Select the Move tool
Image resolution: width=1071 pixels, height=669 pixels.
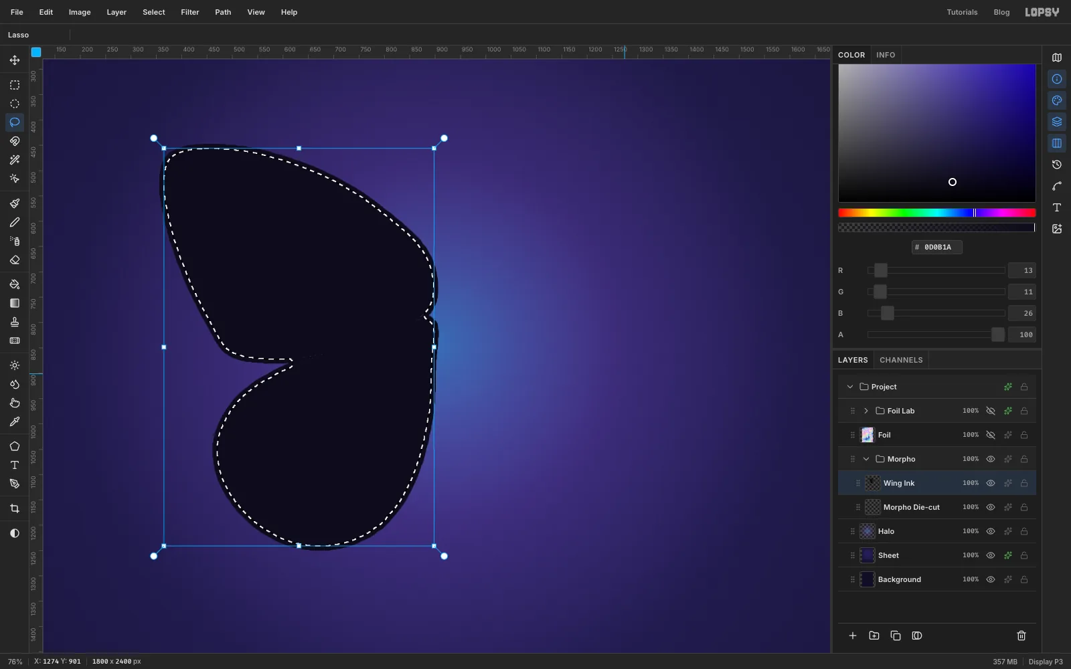pyautogui.click(x=15, y=60)
